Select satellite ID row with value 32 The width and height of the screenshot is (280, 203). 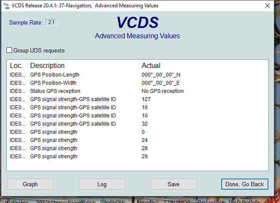point(137,124)
